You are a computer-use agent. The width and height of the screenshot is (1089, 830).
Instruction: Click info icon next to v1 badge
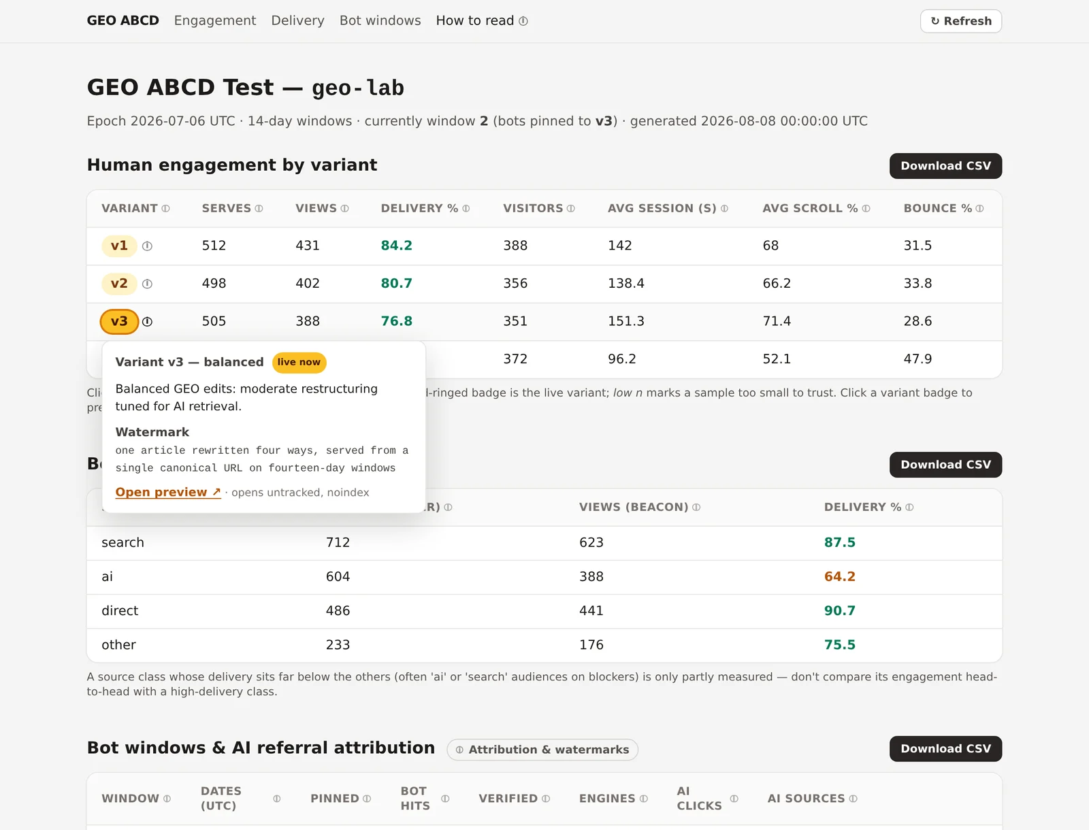[x=147, y=246]
